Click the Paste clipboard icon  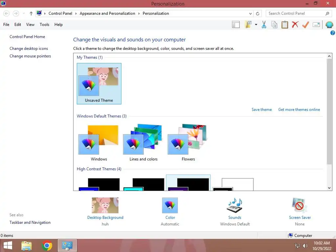coord(284,25)
